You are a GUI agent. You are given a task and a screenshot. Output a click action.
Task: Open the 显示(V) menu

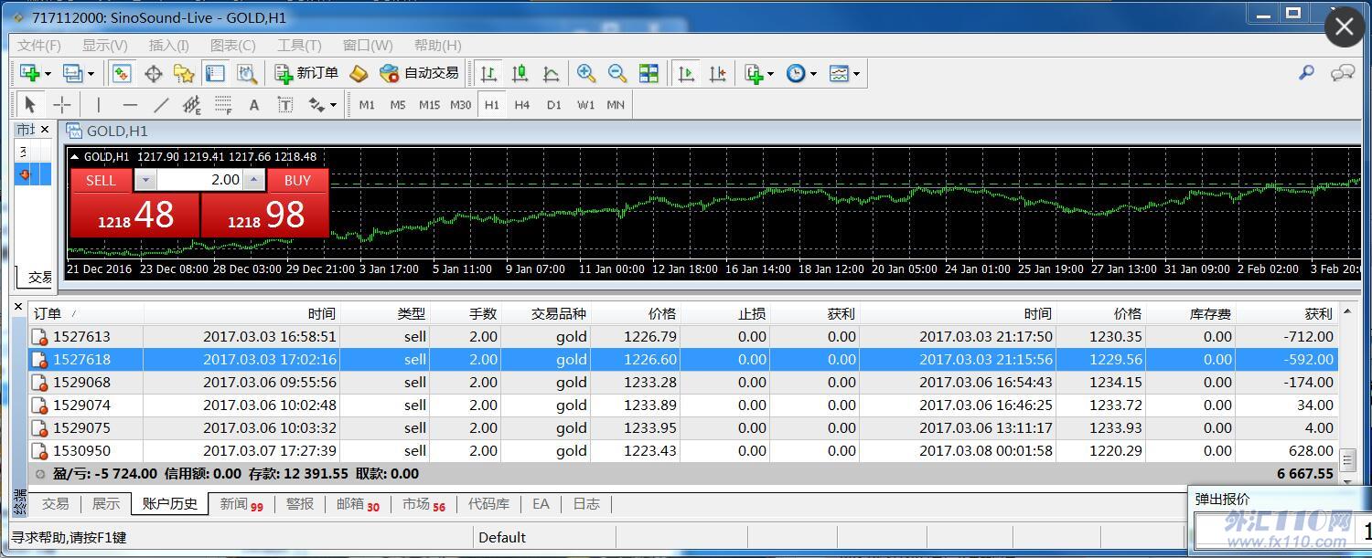(x=105, y=45)
